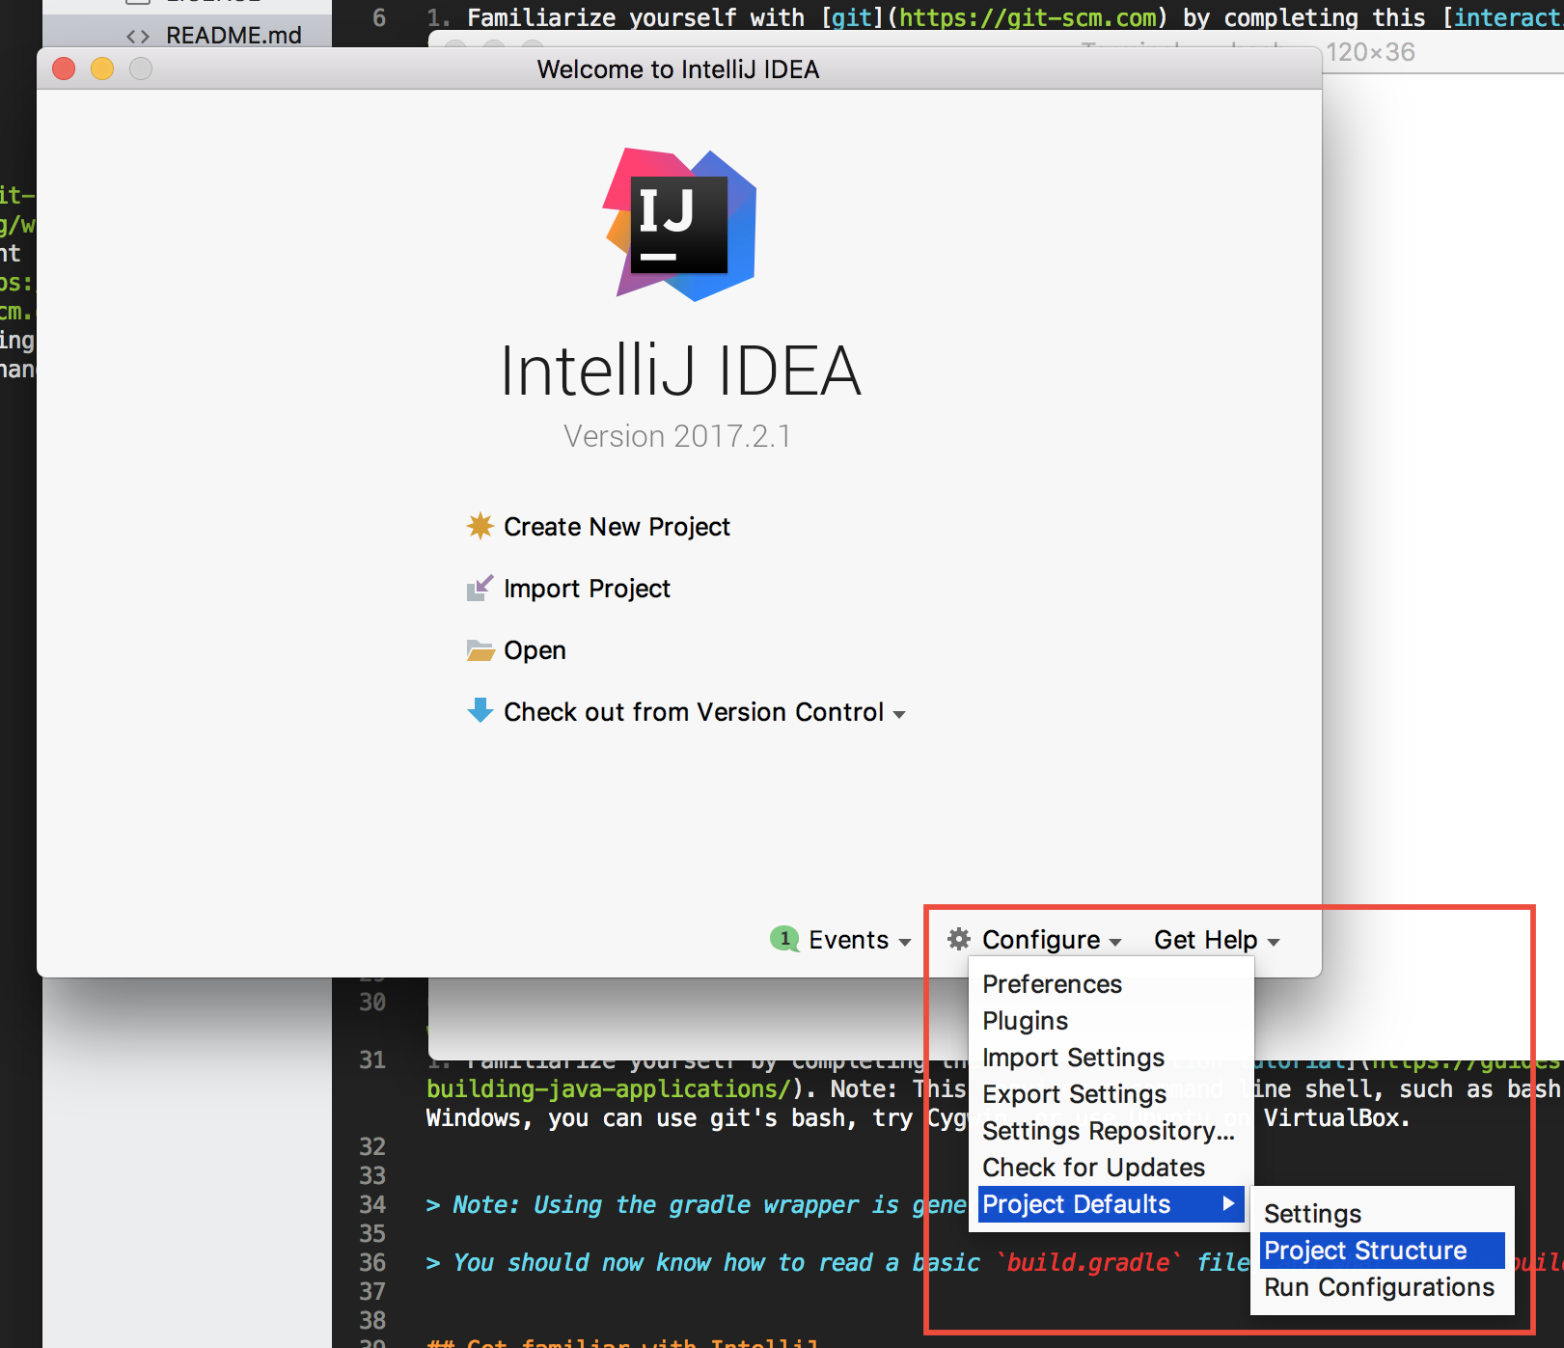Click the README.md file icon in sidebar
The image size is (1564, 1348).
(x=138, y=37)
